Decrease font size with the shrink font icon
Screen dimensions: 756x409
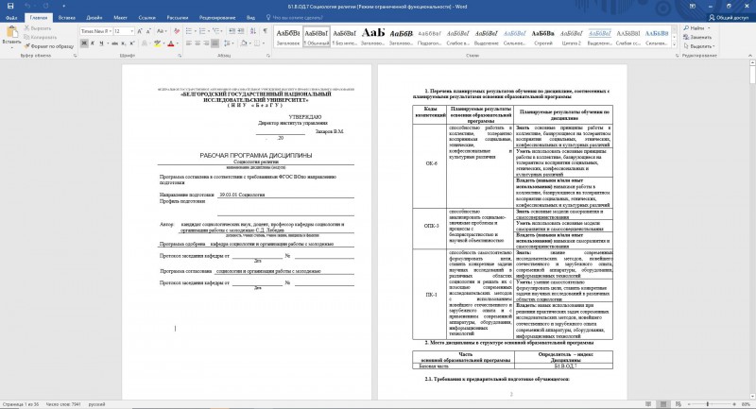[x=149, y=31]
